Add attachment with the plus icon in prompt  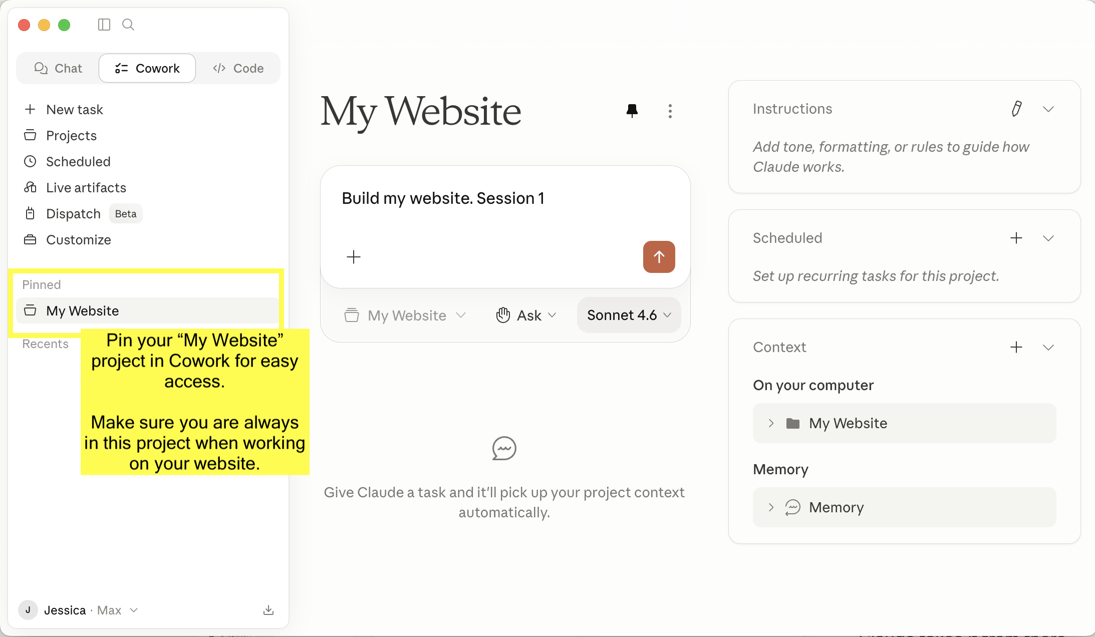[354, 257]
